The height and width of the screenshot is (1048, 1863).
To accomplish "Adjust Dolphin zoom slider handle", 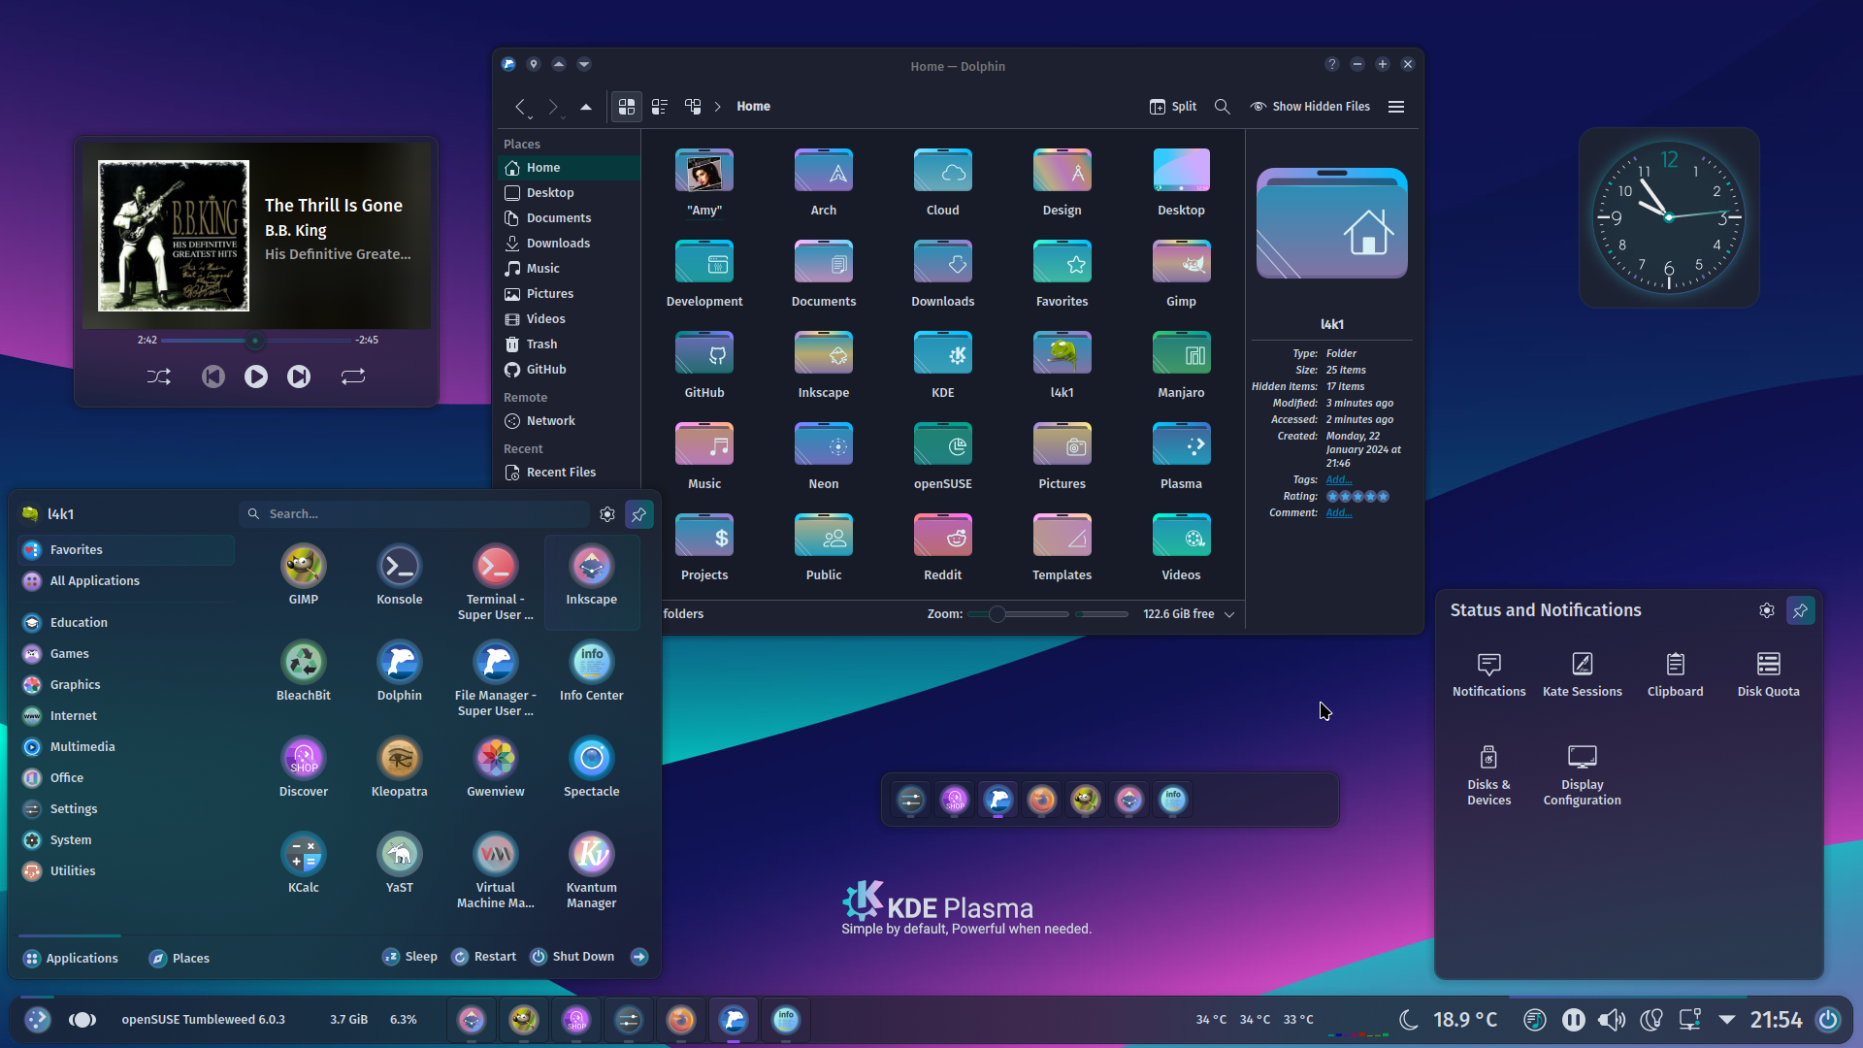I will pos(997,614).
